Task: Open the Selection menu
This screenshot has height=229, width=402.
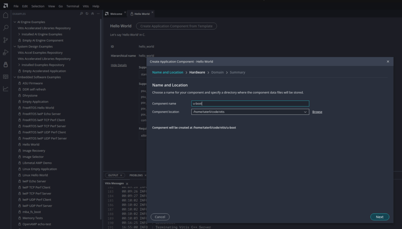Action: click(x=38, y=6)
